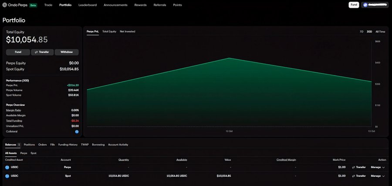The width and height of the screenshot is (392, 186).
Task: Transfer from the Perps USDC row
Action: coord(359,167)
